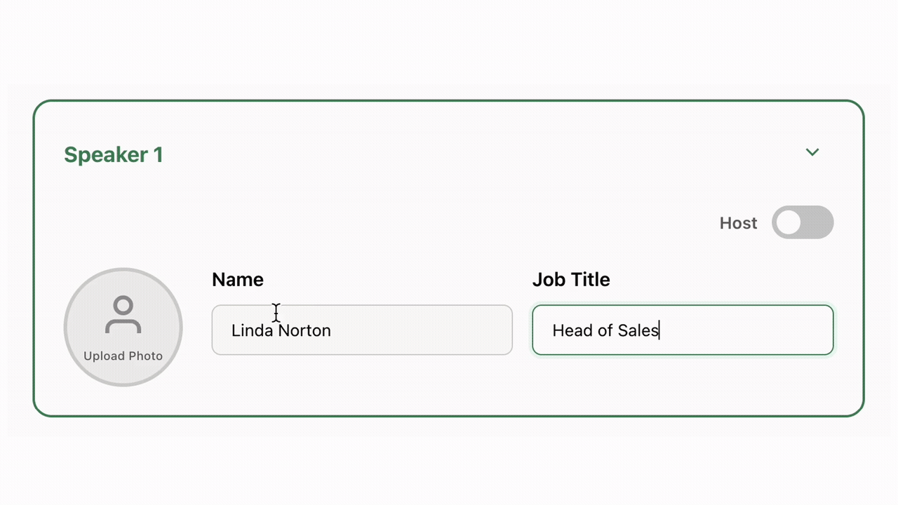Place cursor on the word "Linda"
The width and height of the screenshot is (898, 505).
point(252,330)
